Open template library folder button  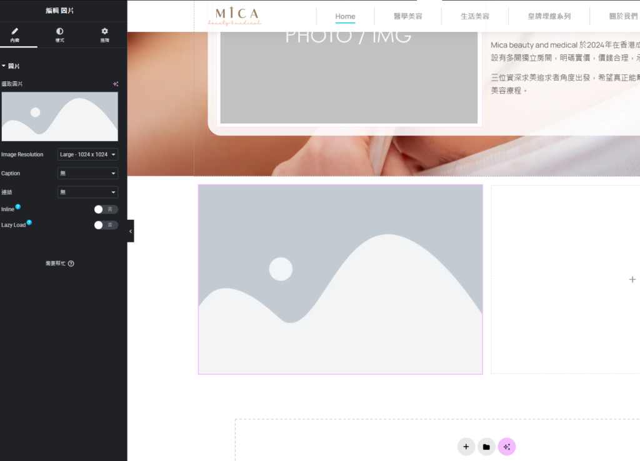[x=486, y=447]
